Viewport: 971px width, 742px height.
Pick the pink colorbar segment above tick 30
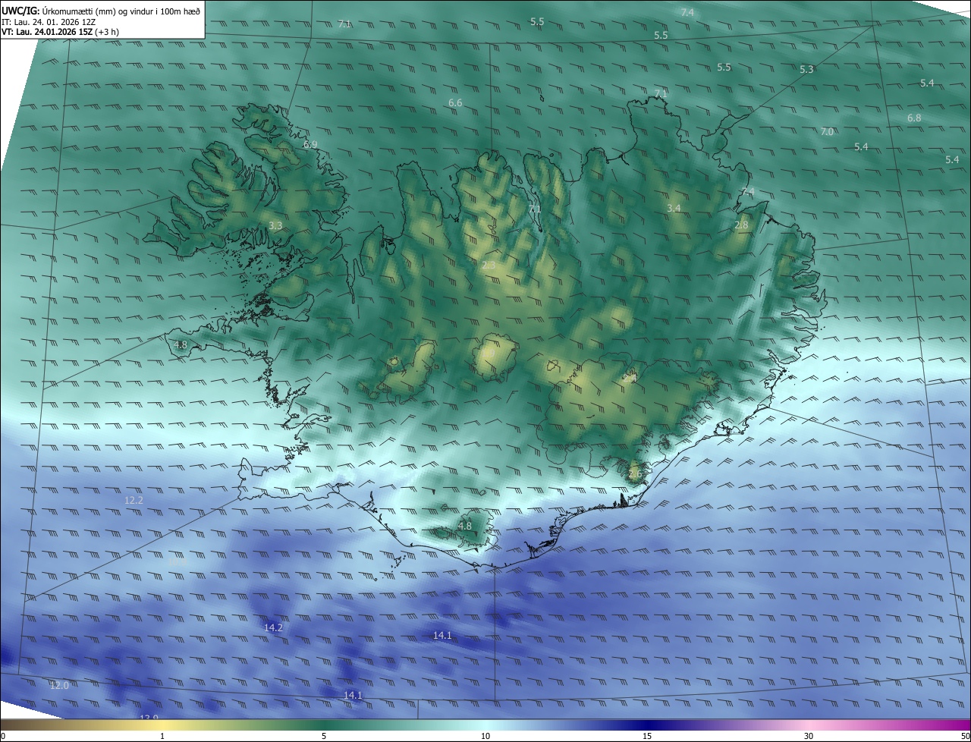[809, 725]
